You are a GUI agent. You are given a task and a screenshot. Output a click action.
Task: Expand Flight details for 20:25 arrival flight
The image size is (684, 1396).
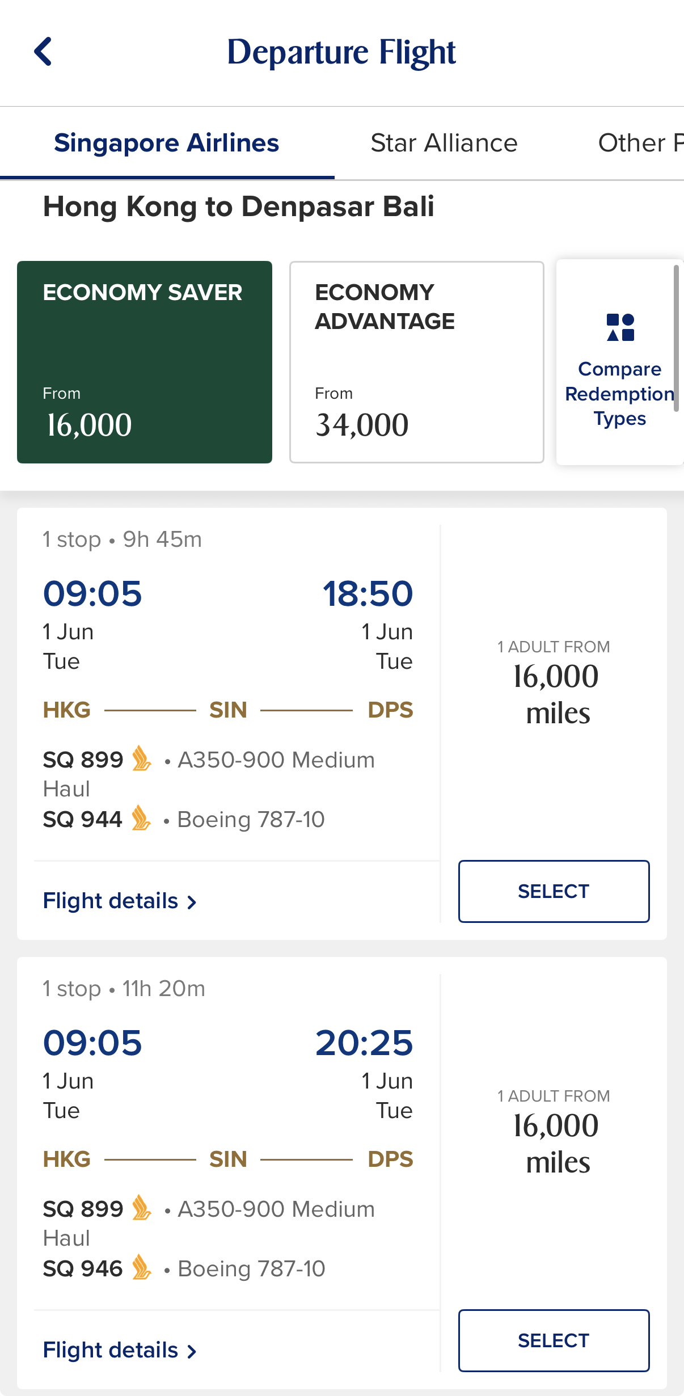tap(120, 1350)
